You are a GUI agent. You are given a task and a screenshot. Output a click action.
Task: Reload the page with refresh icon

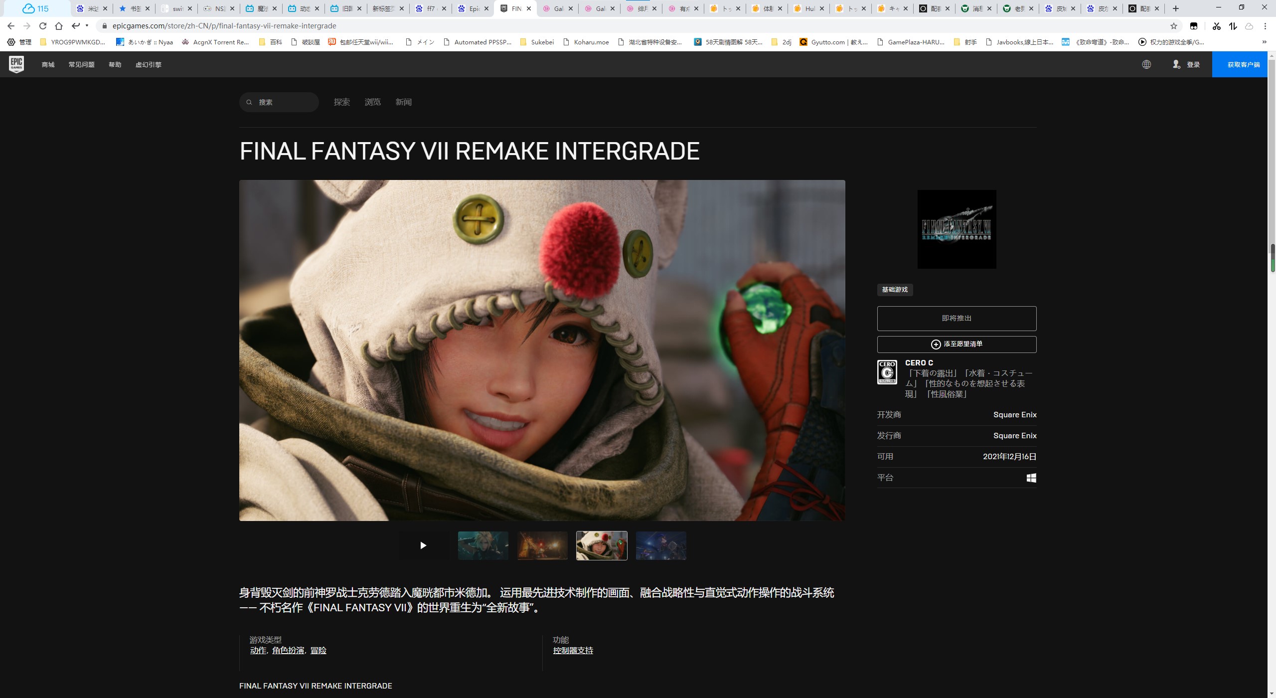[x=43, y=26]
